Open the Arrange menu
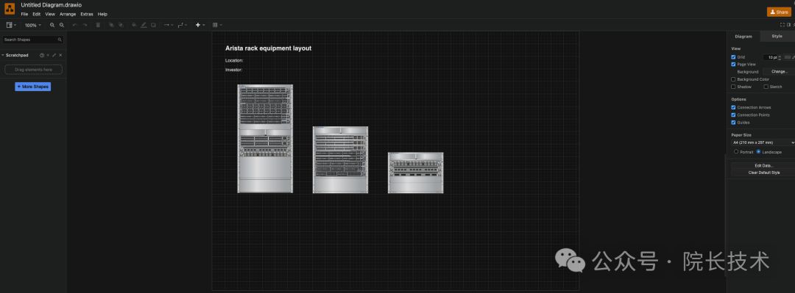This screenshot has height=293, width=795. pyautogui.click(x=68, y=14)
